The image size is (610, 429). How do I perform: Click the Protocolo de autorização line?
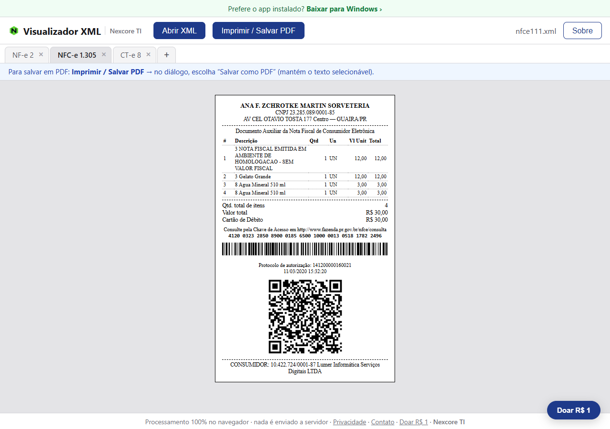(x=305, y=265)
